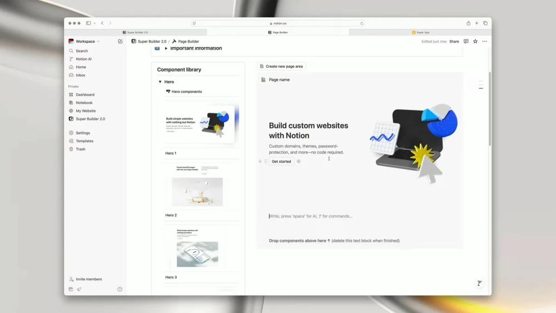Image resolution: width=556 pixels, height=313 pixels.
Task: Open the page comments icon
Action: 466,42
